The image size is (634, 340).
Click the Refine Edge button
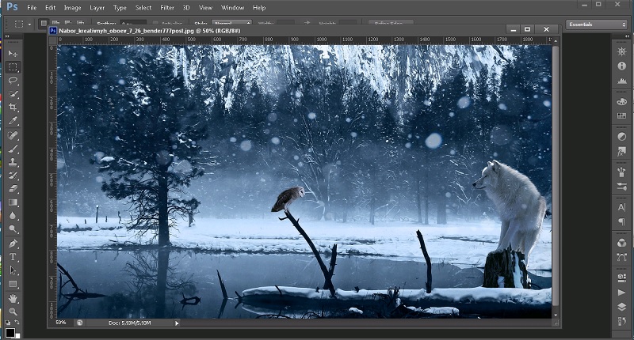[388, 25]
